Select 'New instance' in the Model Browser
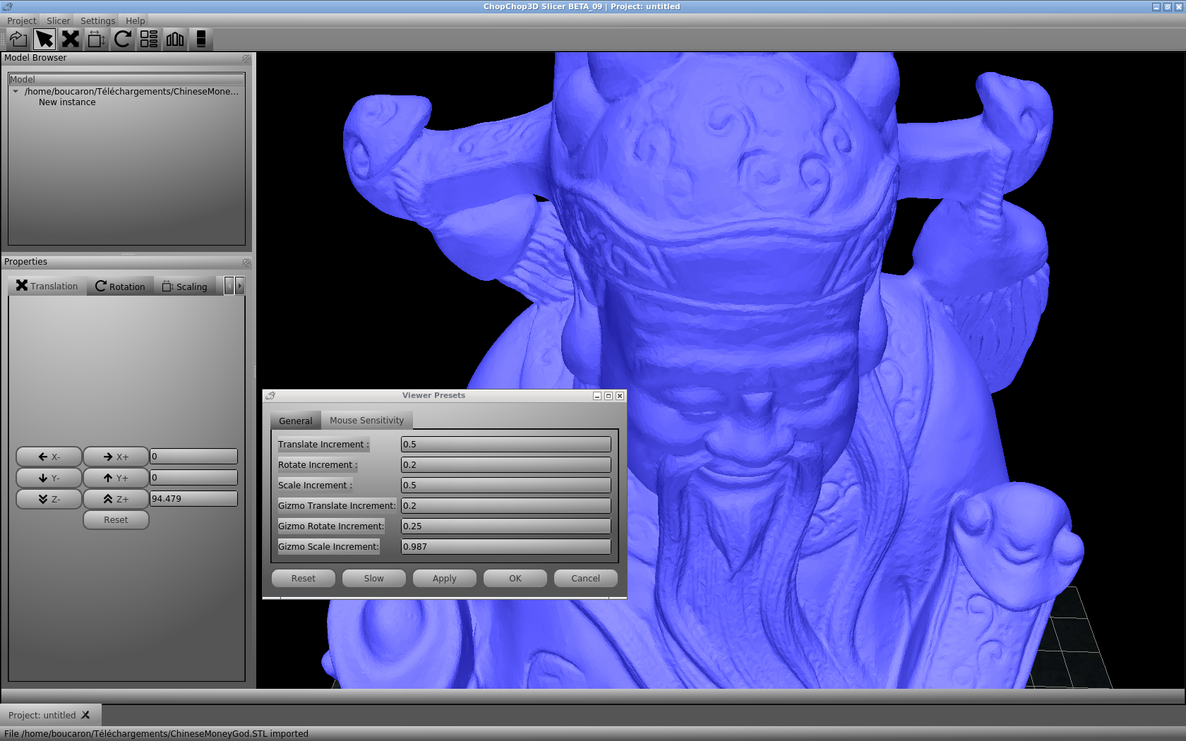Viewport: 1186px width, 741px height. (x=67, y=102)
